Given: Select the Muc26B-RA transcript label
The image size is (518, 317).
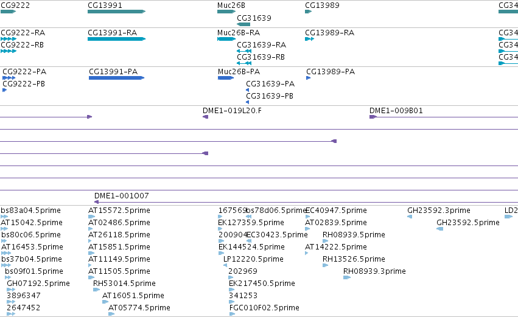Looking at the screenshot, I should 239,33.
